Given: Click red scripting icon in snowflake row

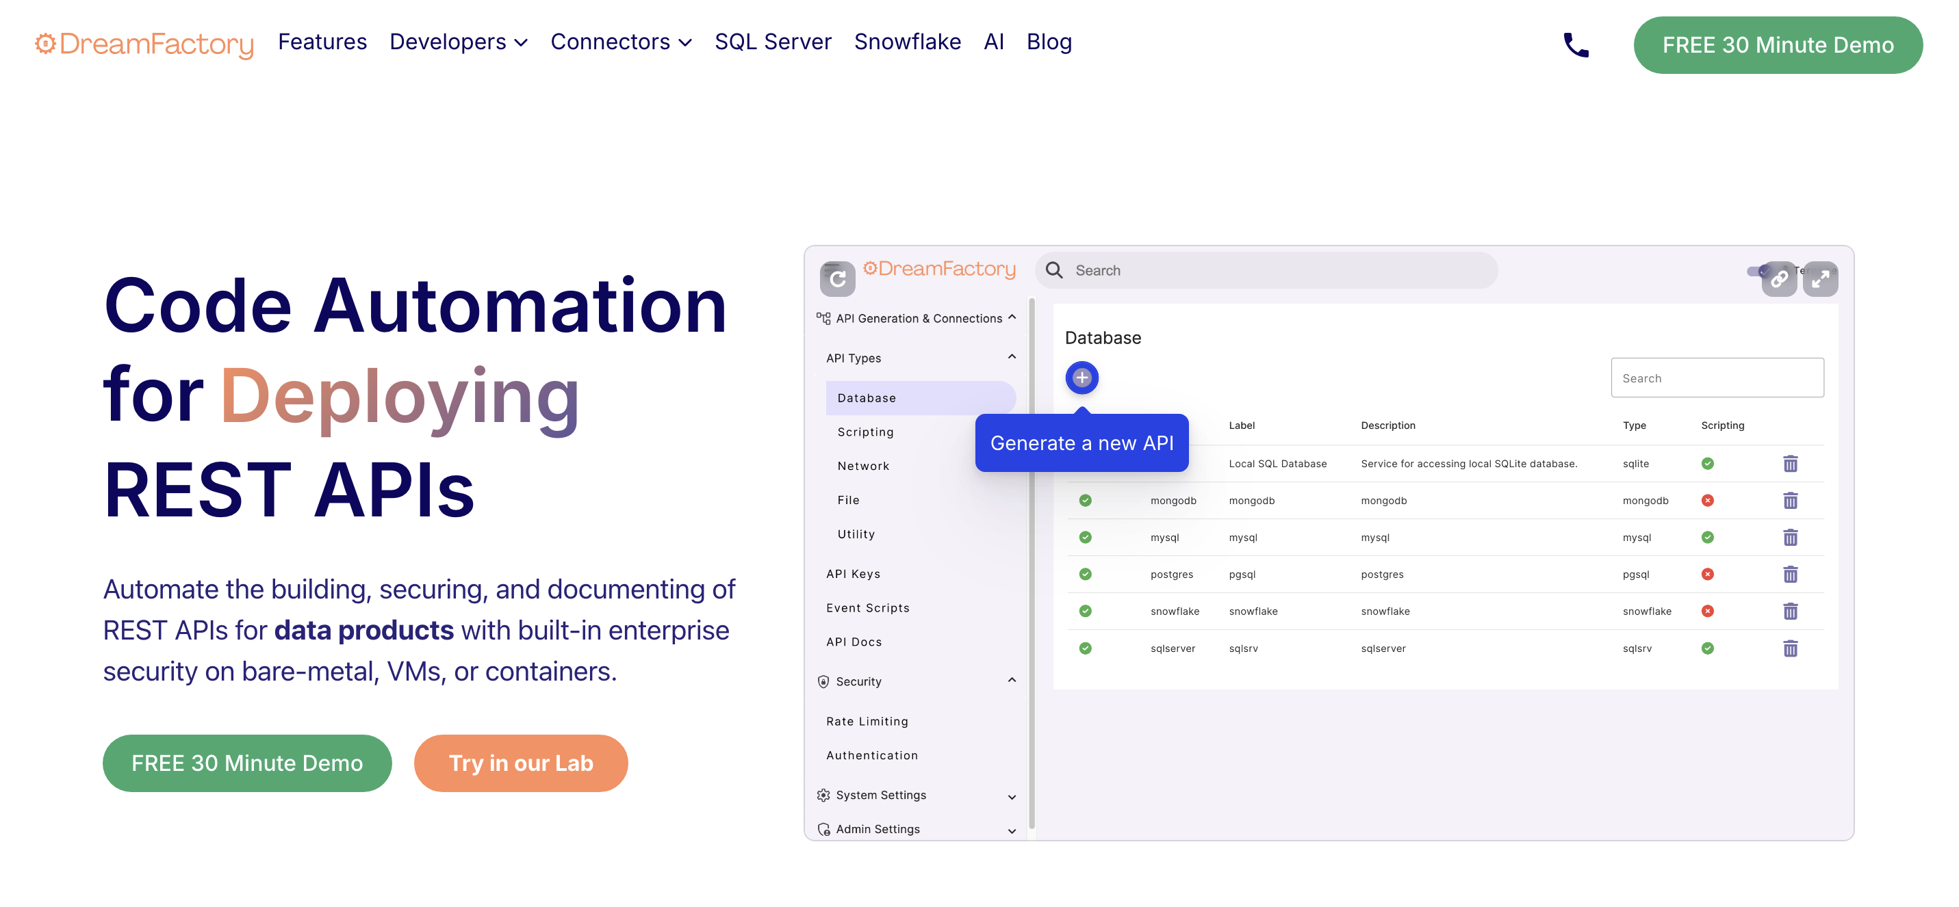Looking at the screenshot, I should tap(1707, 612).
